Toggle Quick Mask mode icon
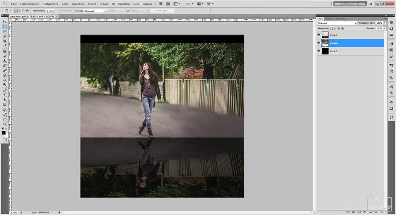The width and height of the screenshot is (396, 215). click(x=5, y=139)
